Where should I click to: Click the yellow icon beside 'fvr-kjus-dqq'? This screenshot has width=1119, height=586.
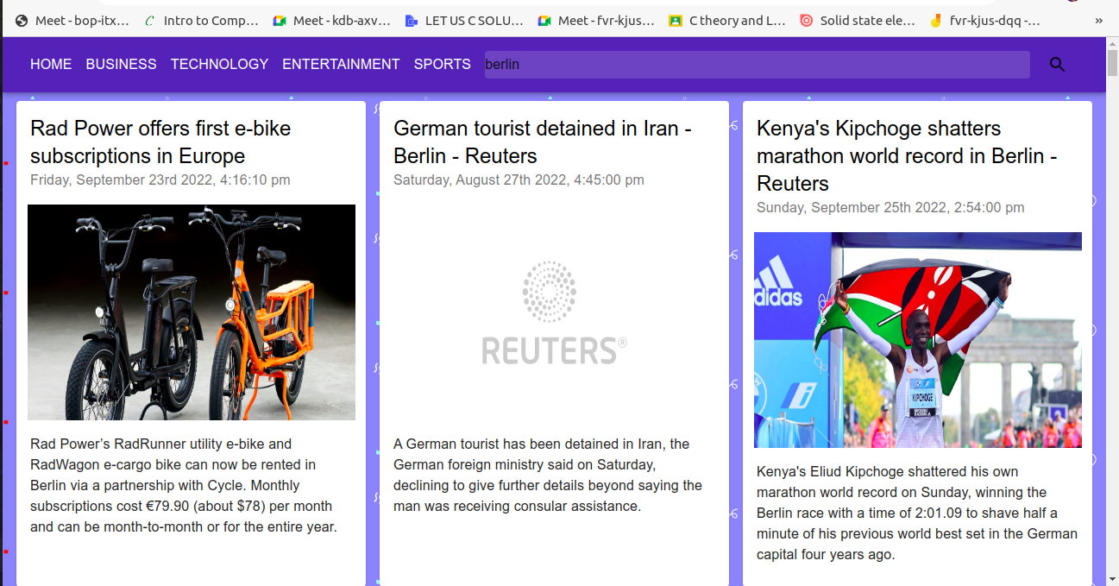(935, 21)
